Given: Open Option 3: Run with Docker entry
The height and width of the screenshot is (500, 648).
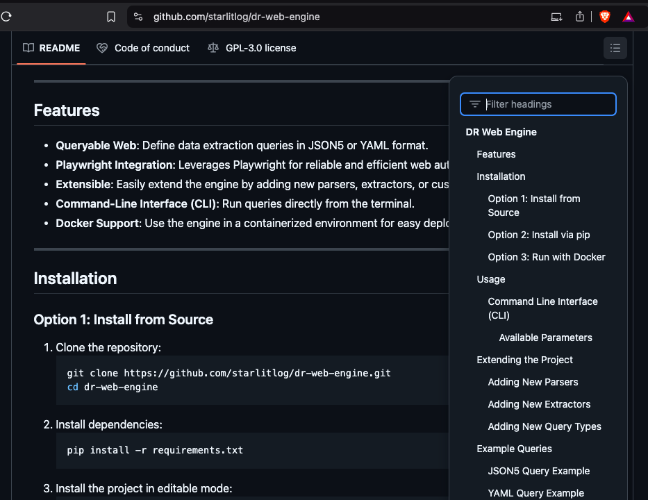Looking at the screenshot, I should pos(547,257).
